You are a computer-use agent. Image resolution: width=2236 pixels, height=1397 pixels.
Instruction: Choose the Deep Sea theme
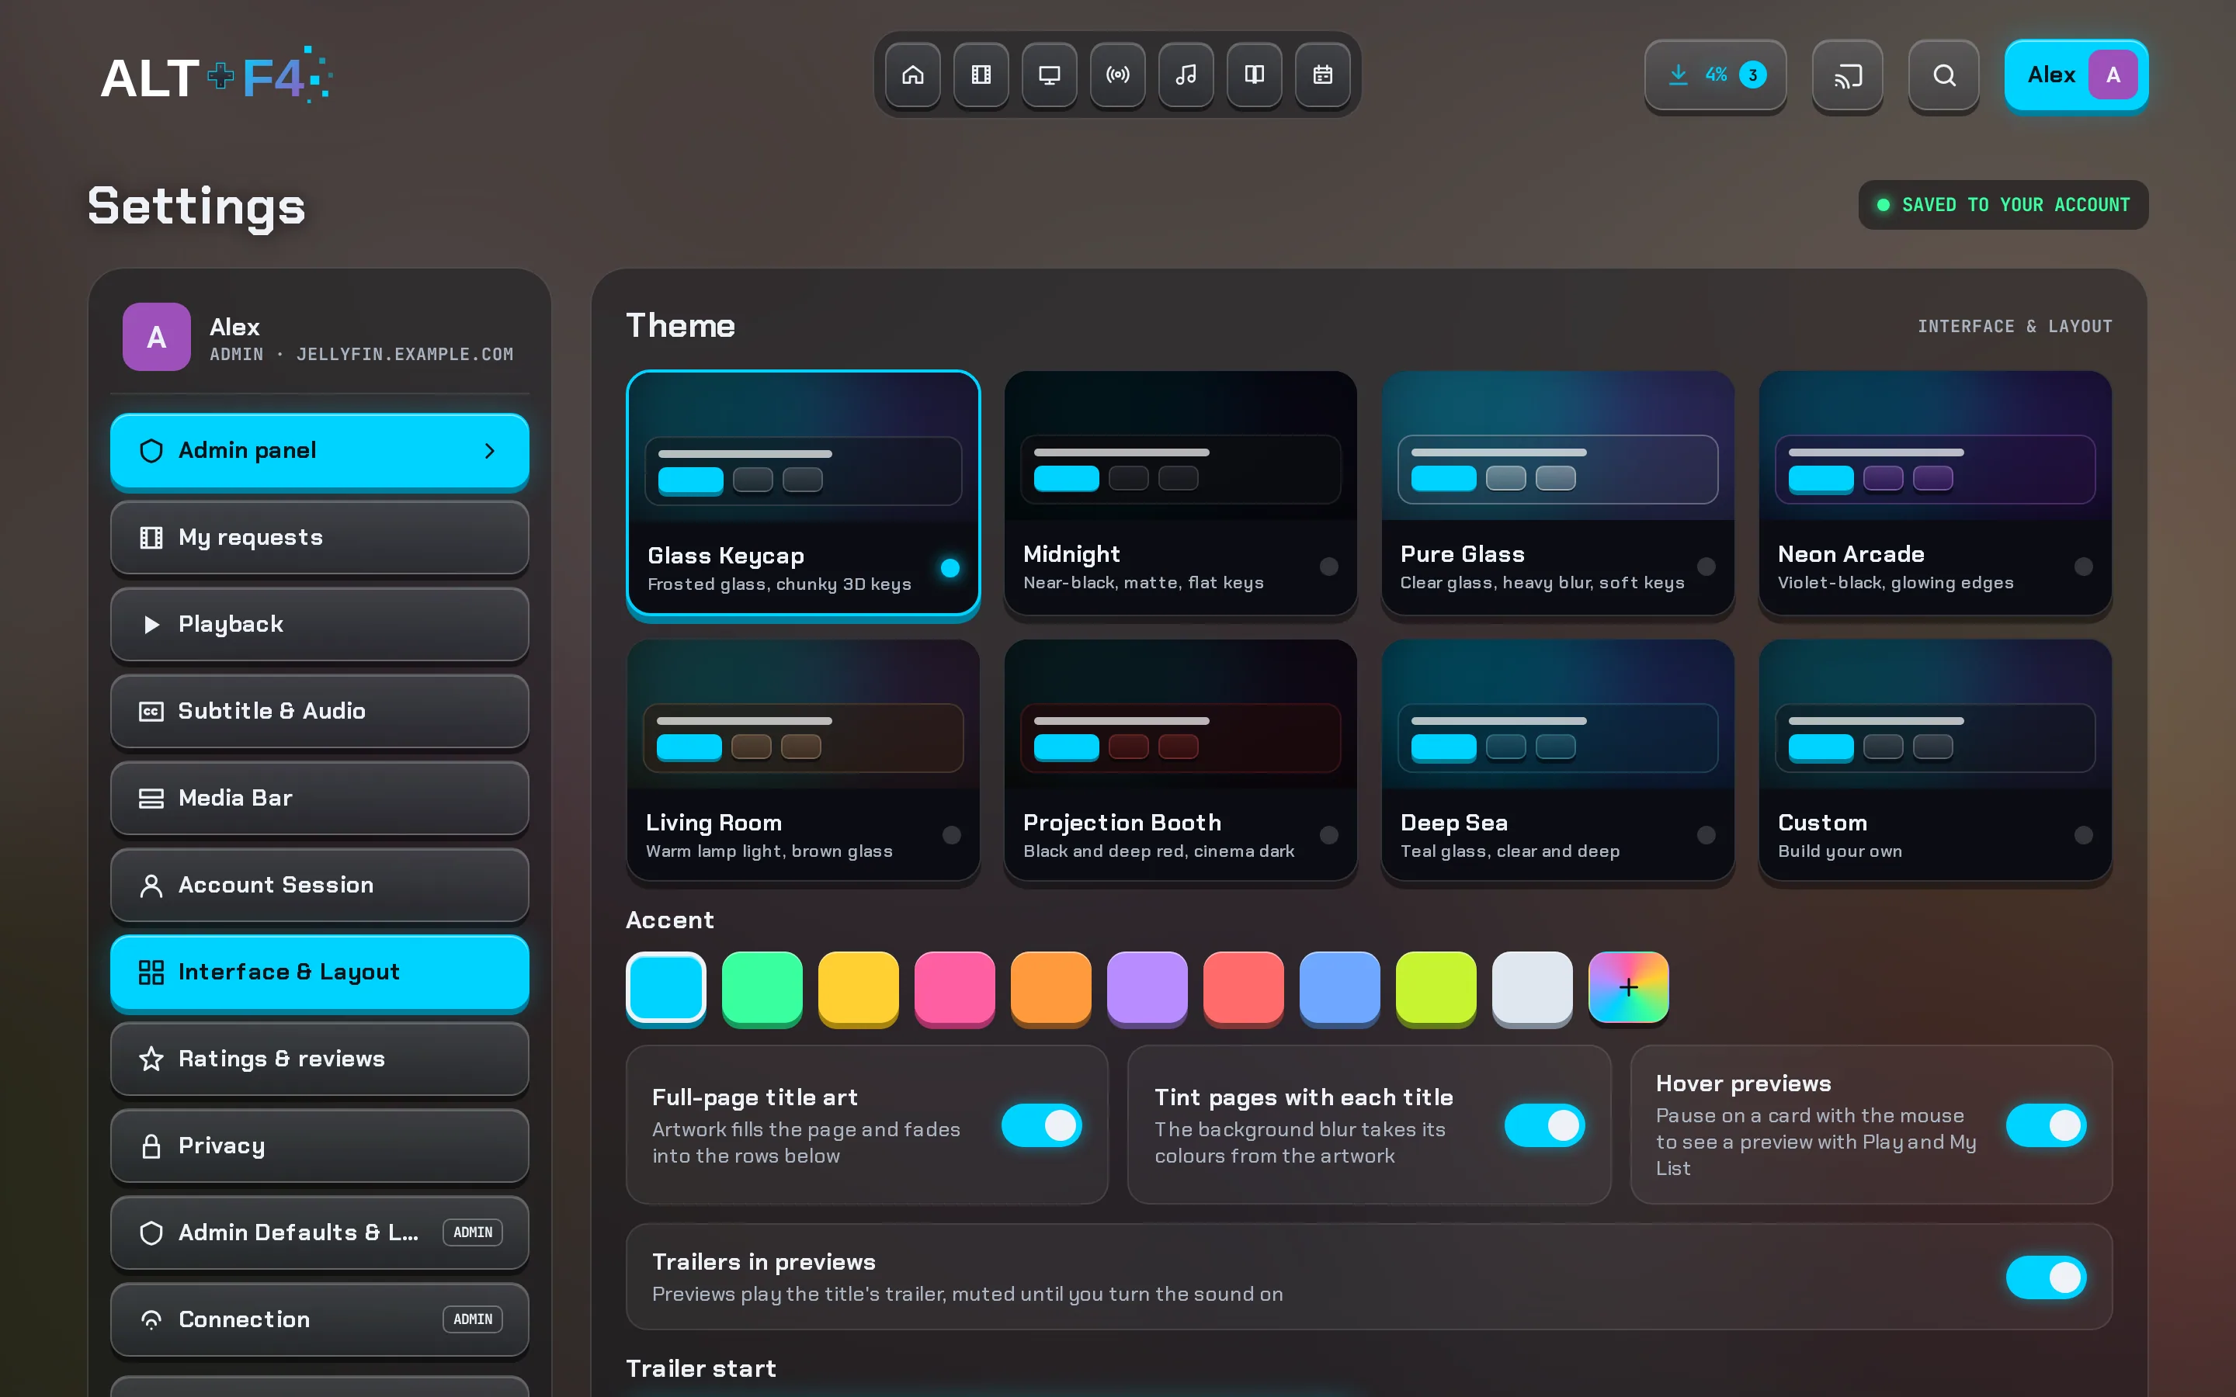1557,761
